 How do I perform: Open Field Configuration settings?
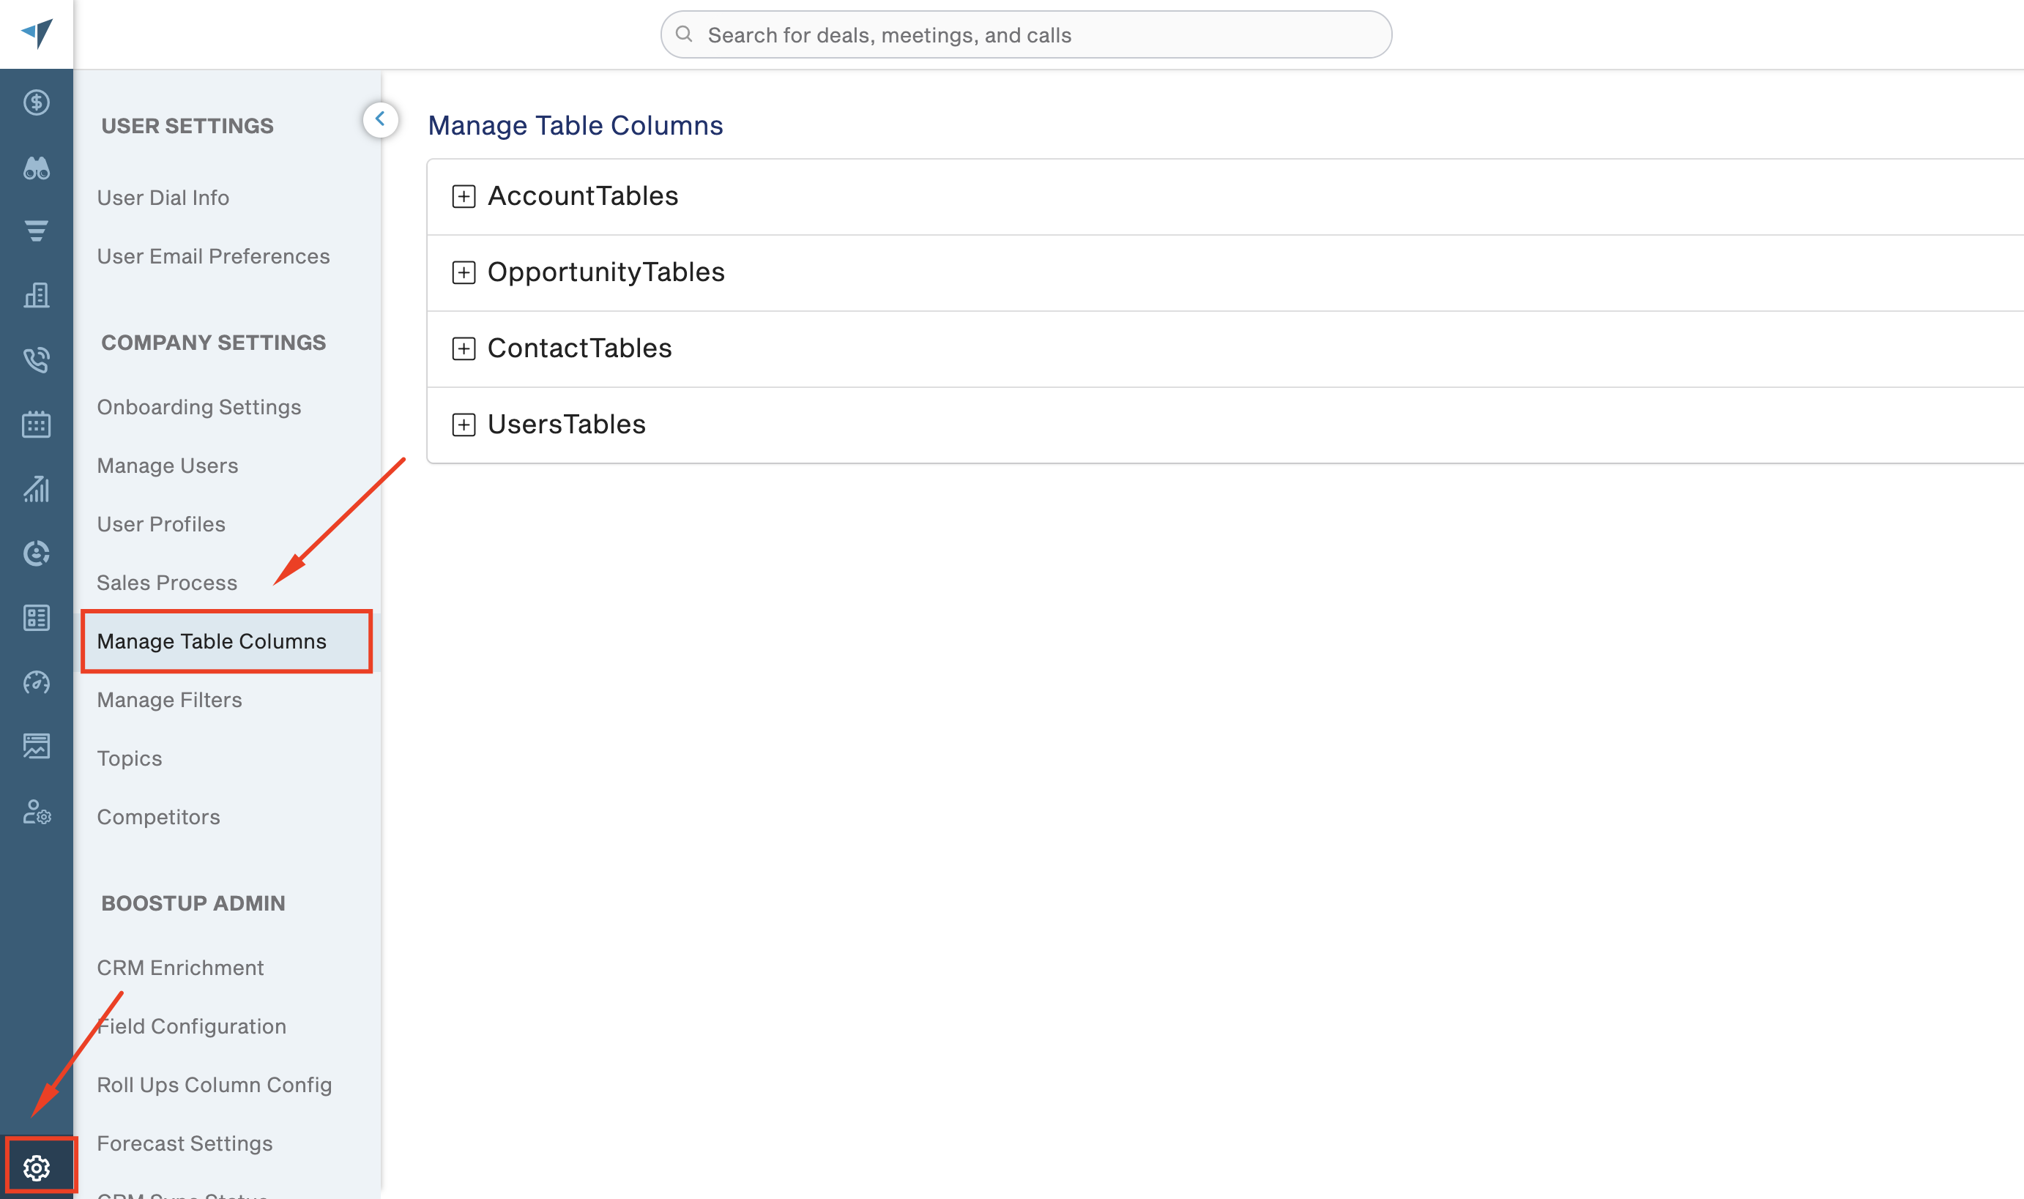[x=192, y=1026]
